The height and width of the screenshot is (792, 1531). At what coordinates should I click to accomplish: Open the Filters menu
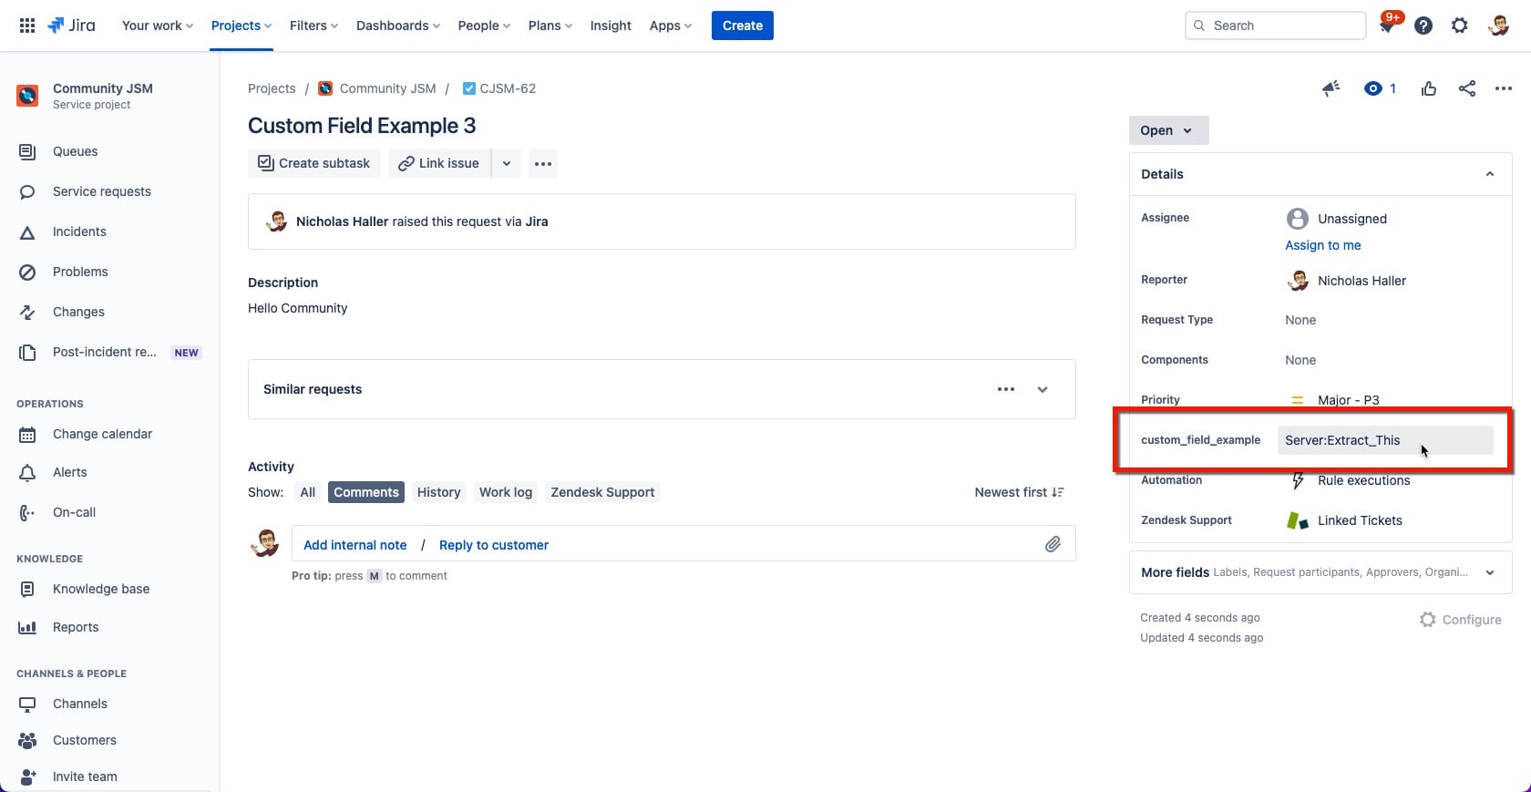click(313, 26)
